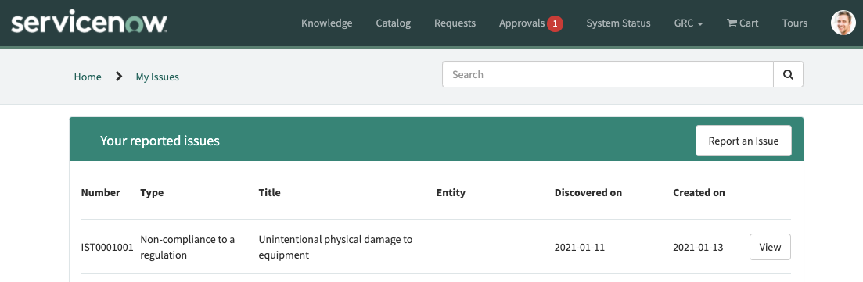Image resolution: width=863 pixels, height=282 pixels.
Task: Click 'Unintentional physical damage to equipment' title
Action: 336,248
